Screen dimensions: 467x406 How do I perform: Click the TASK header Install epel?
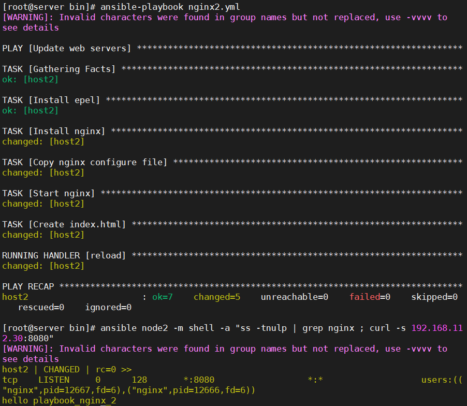52,100
